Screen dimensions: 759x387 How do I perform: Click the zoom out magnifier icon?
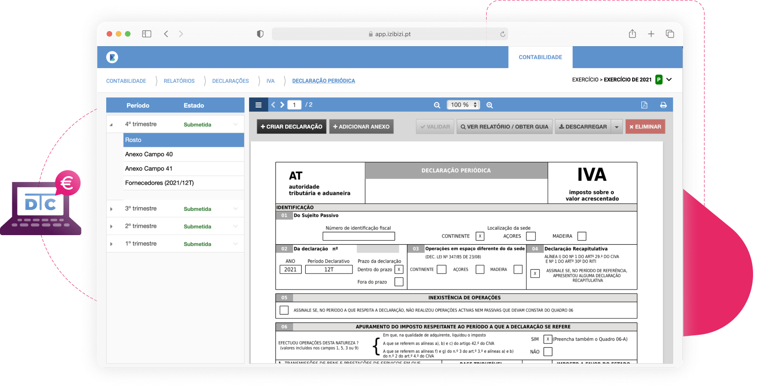pyautogui.click(x=437, y=105)
